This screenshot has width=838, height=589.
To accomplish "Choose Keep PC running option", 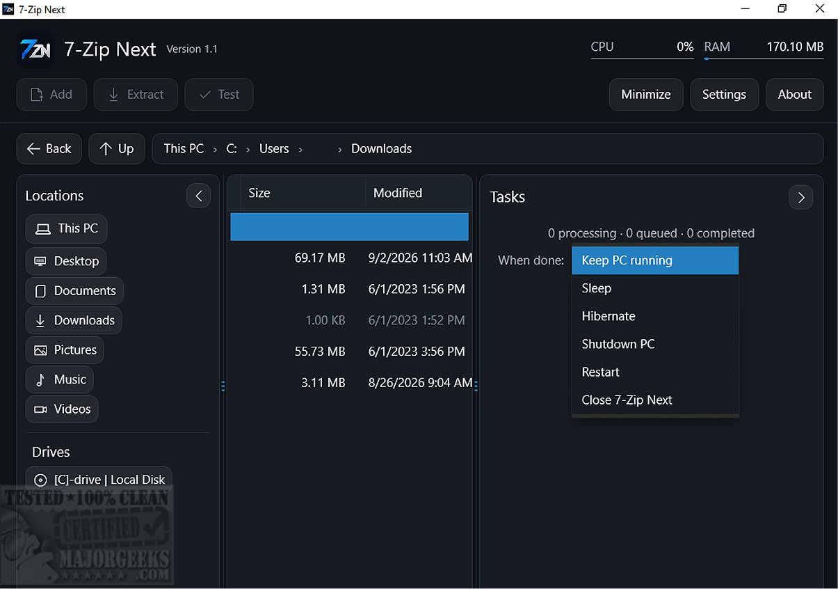I will click(x=655, y=260).
